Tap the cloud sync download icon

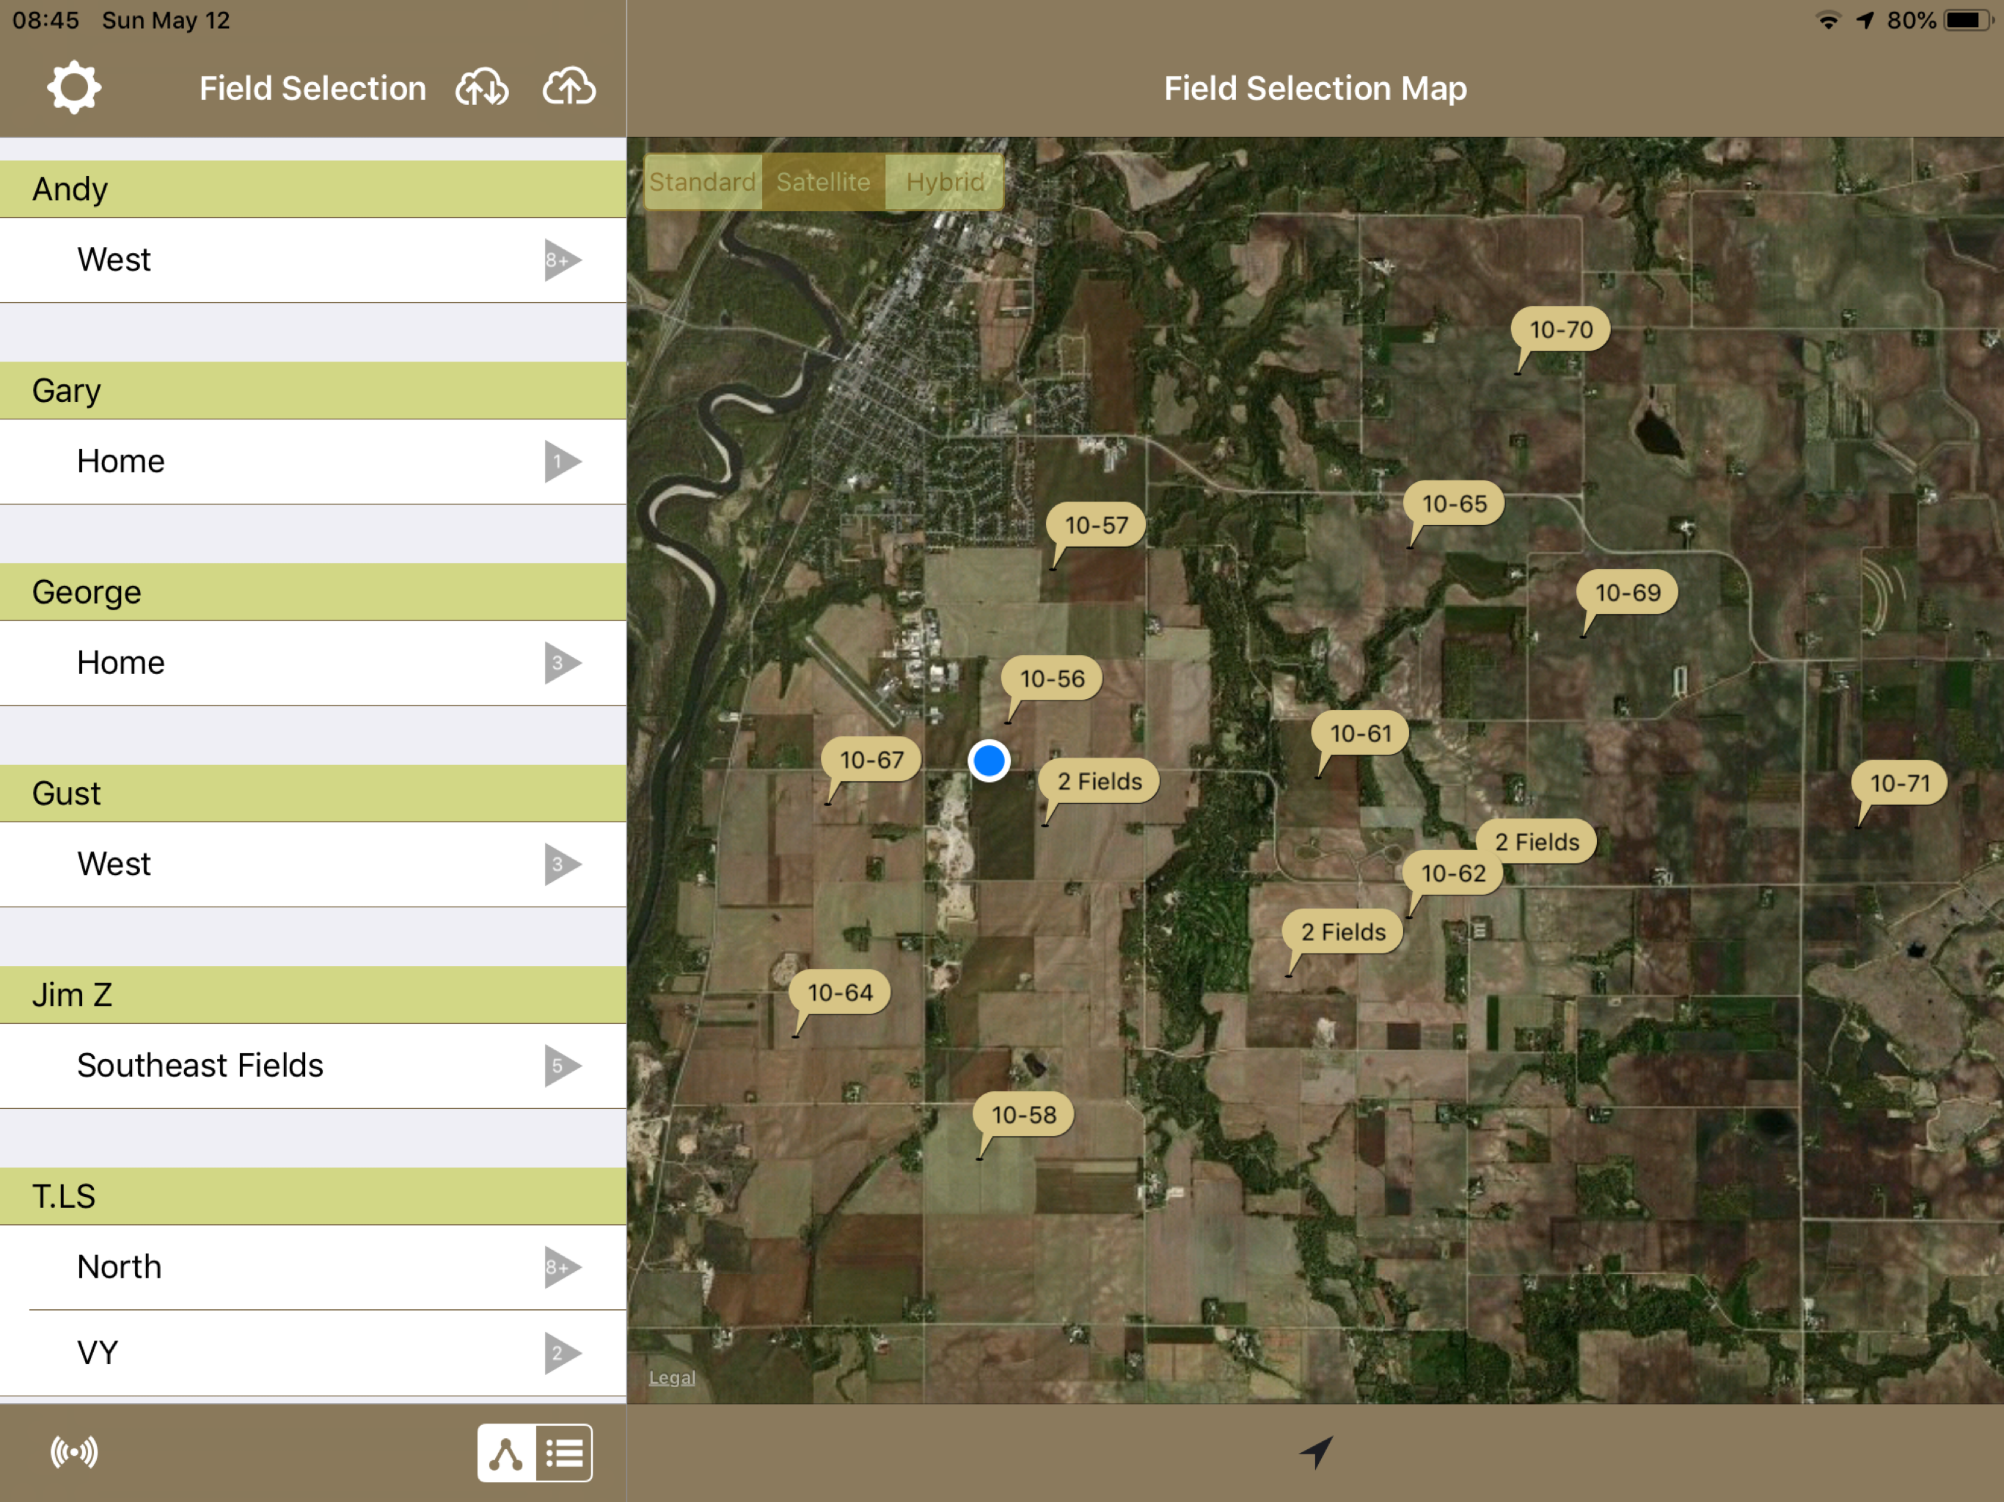tap(481, 88)
